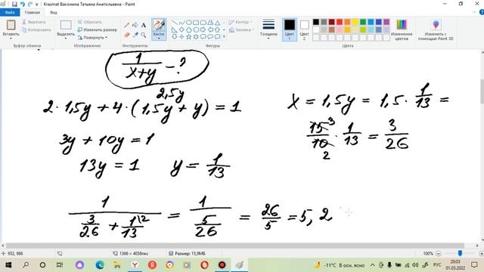Activate Color 2 (Цвет 2) selector
The image size is (484, 272).
click(x=304, y=29)
